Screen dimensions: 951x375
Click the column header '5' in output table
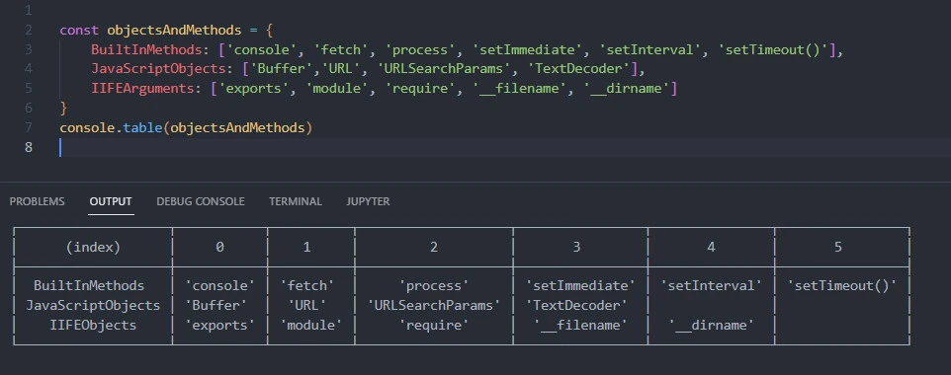838,247
